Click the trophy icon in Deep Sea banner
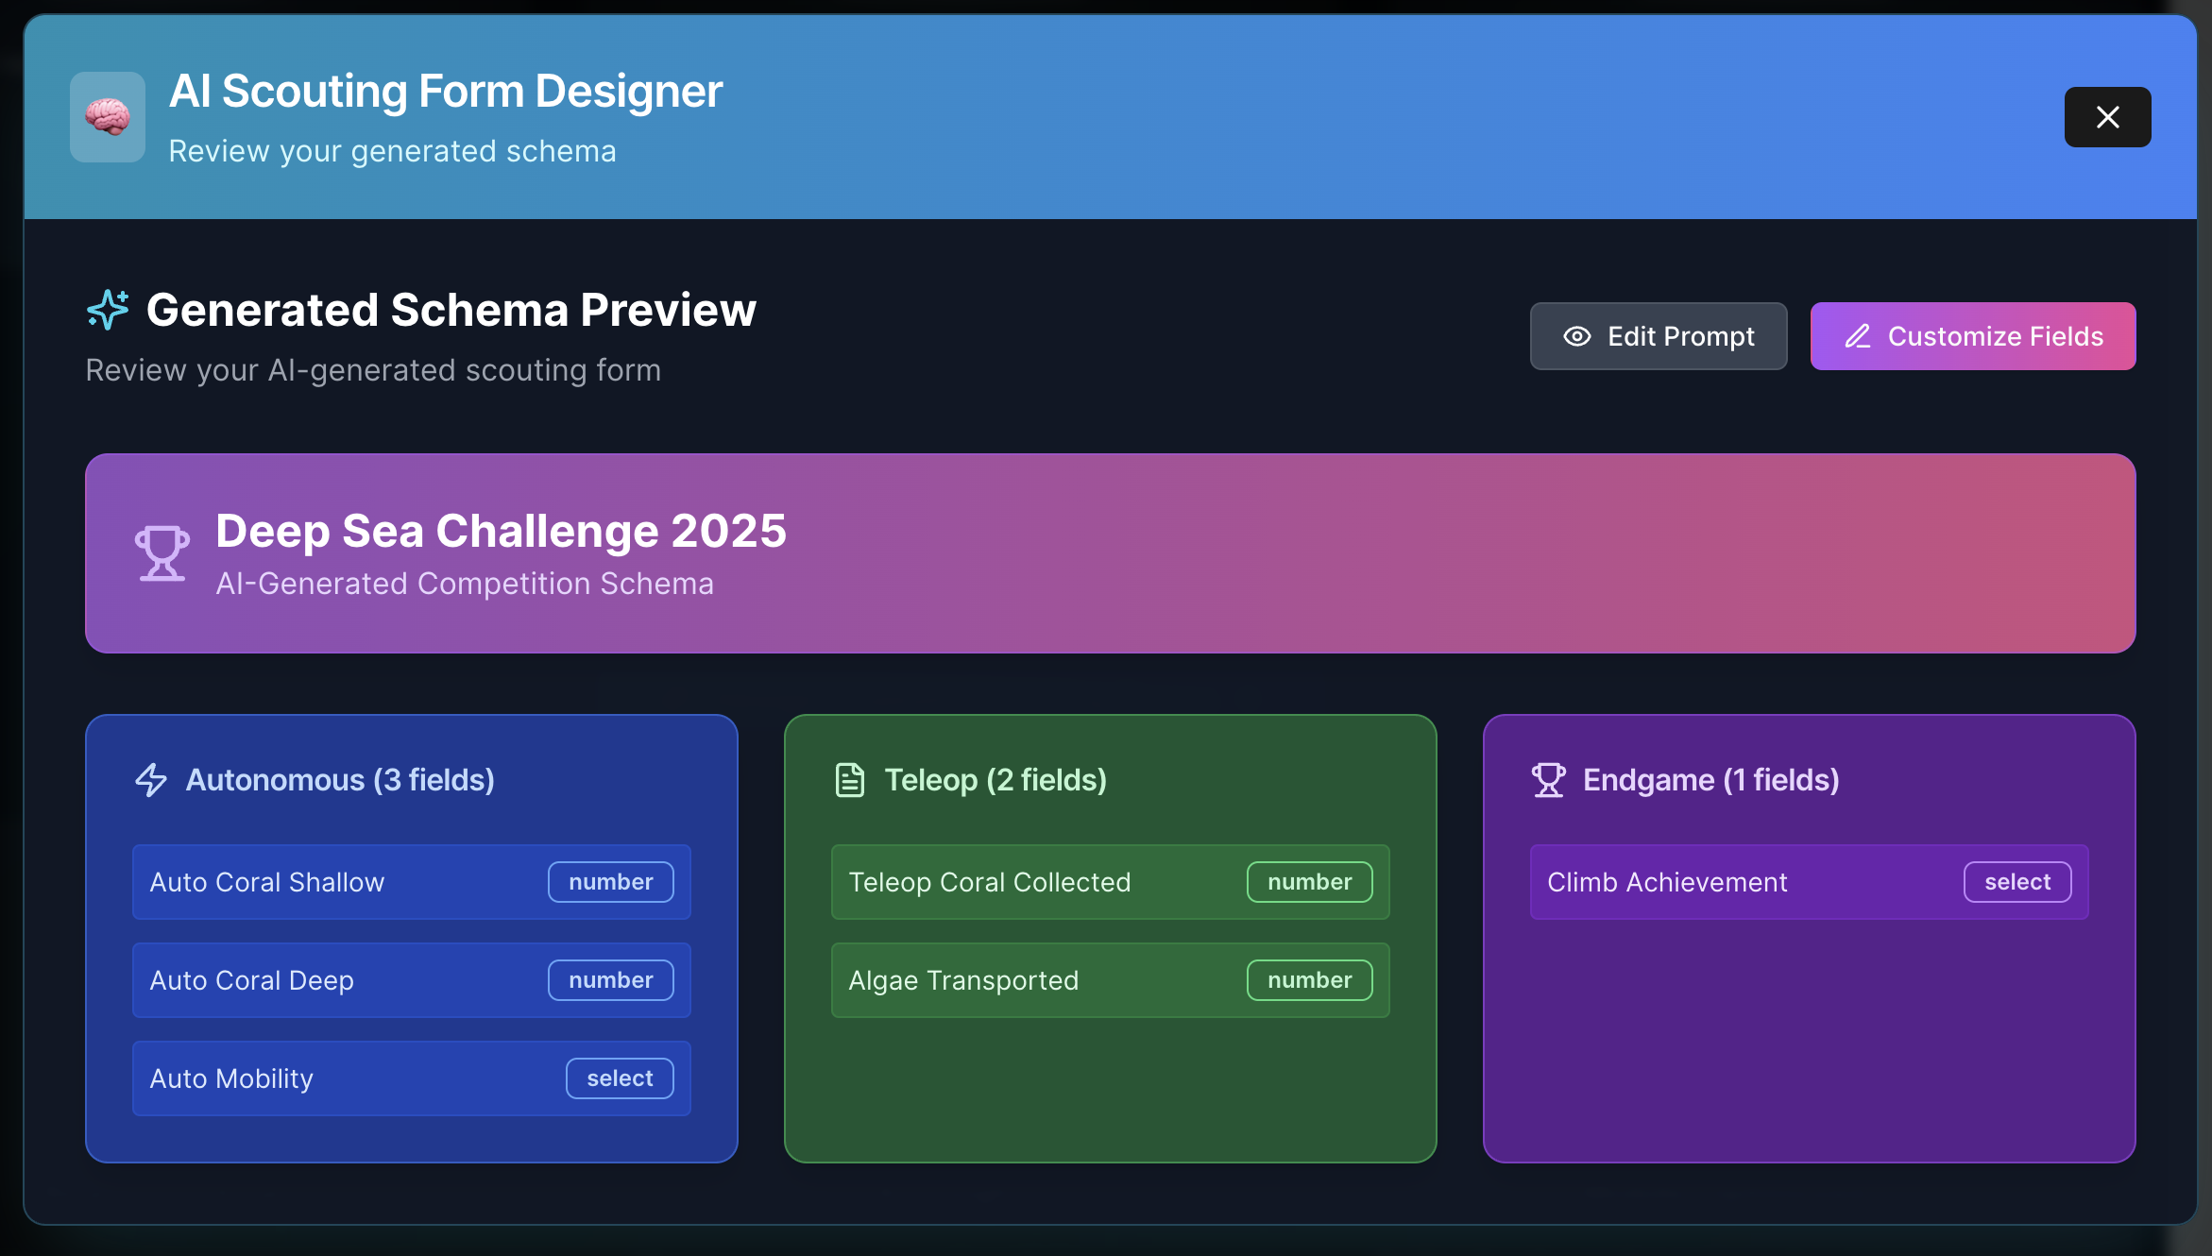The image size is (2212, 1256). pos(162,553)
